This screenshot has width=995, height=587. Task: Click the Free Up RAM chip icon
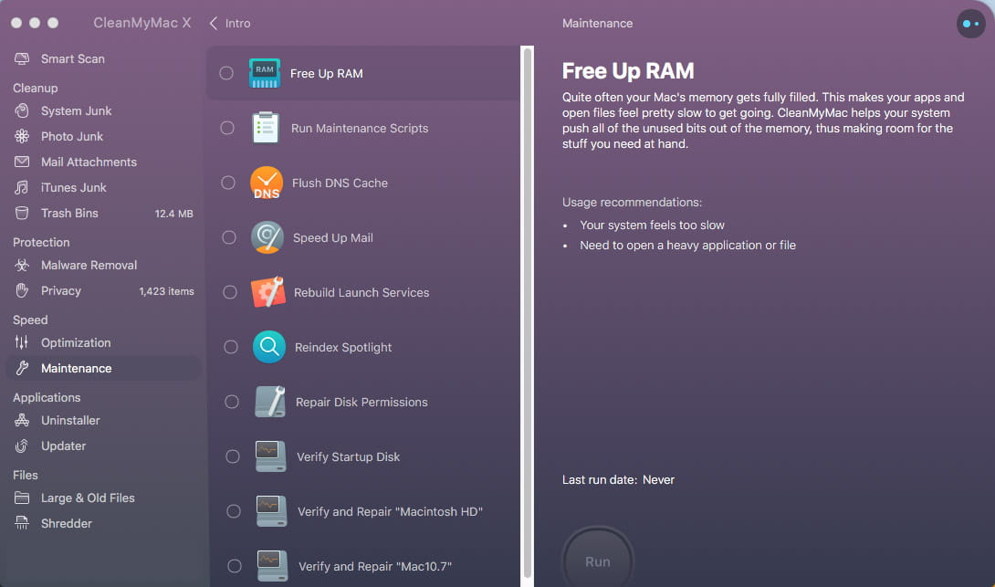click(265, 73)
